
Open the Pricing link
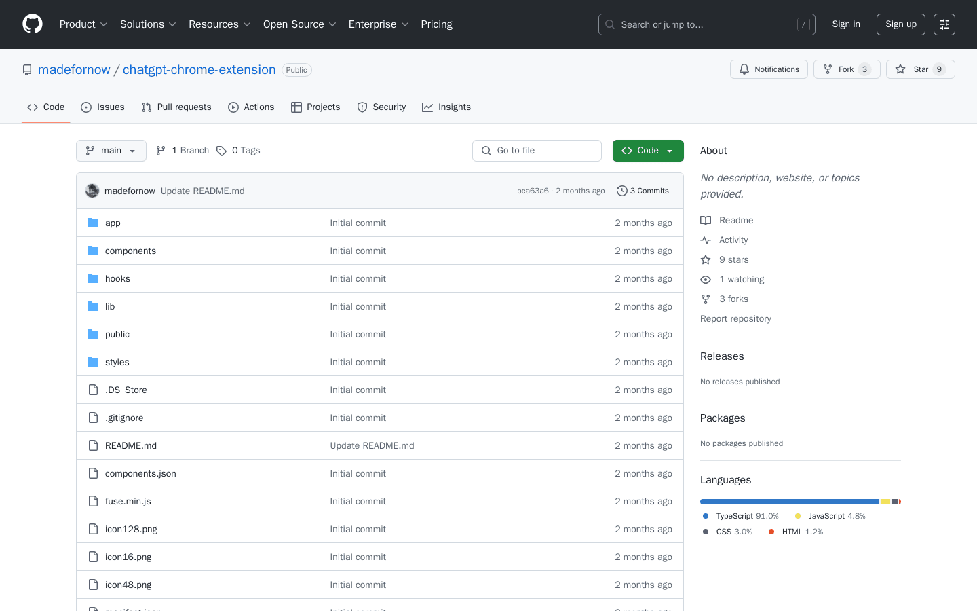point(436,24)
